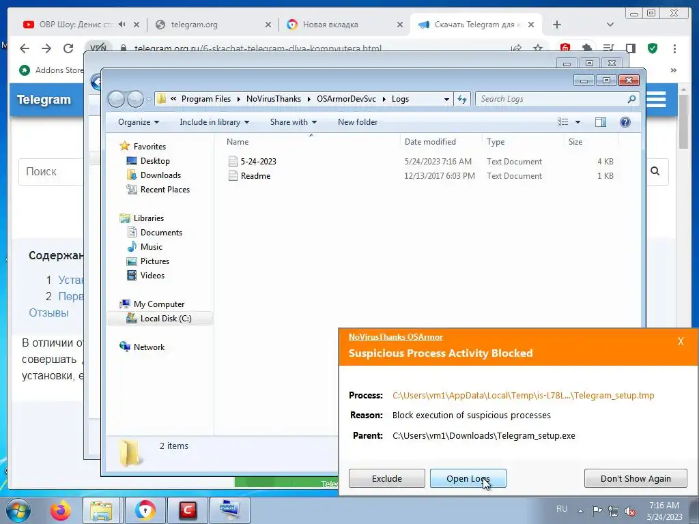Screen dimensions: 699x524
Task: Open Chrome three-dot menu
Action: point(674,48)
